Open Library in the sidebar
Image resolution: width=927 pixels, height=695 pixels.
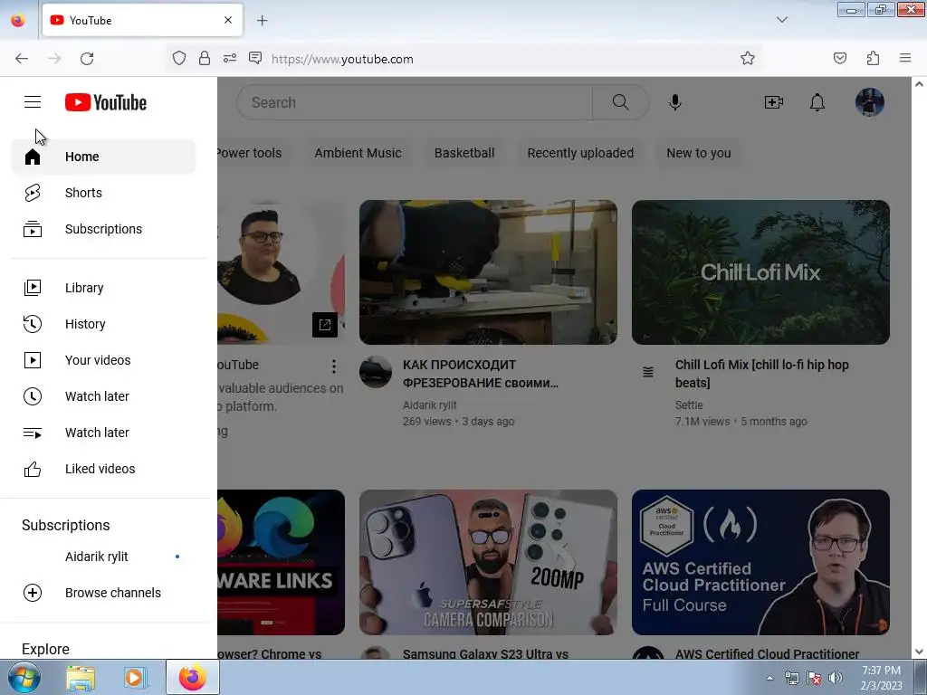103,288
